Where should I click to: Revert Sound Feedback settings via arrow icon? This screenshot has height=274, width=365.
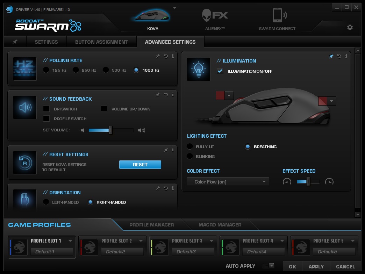(166, 95)
